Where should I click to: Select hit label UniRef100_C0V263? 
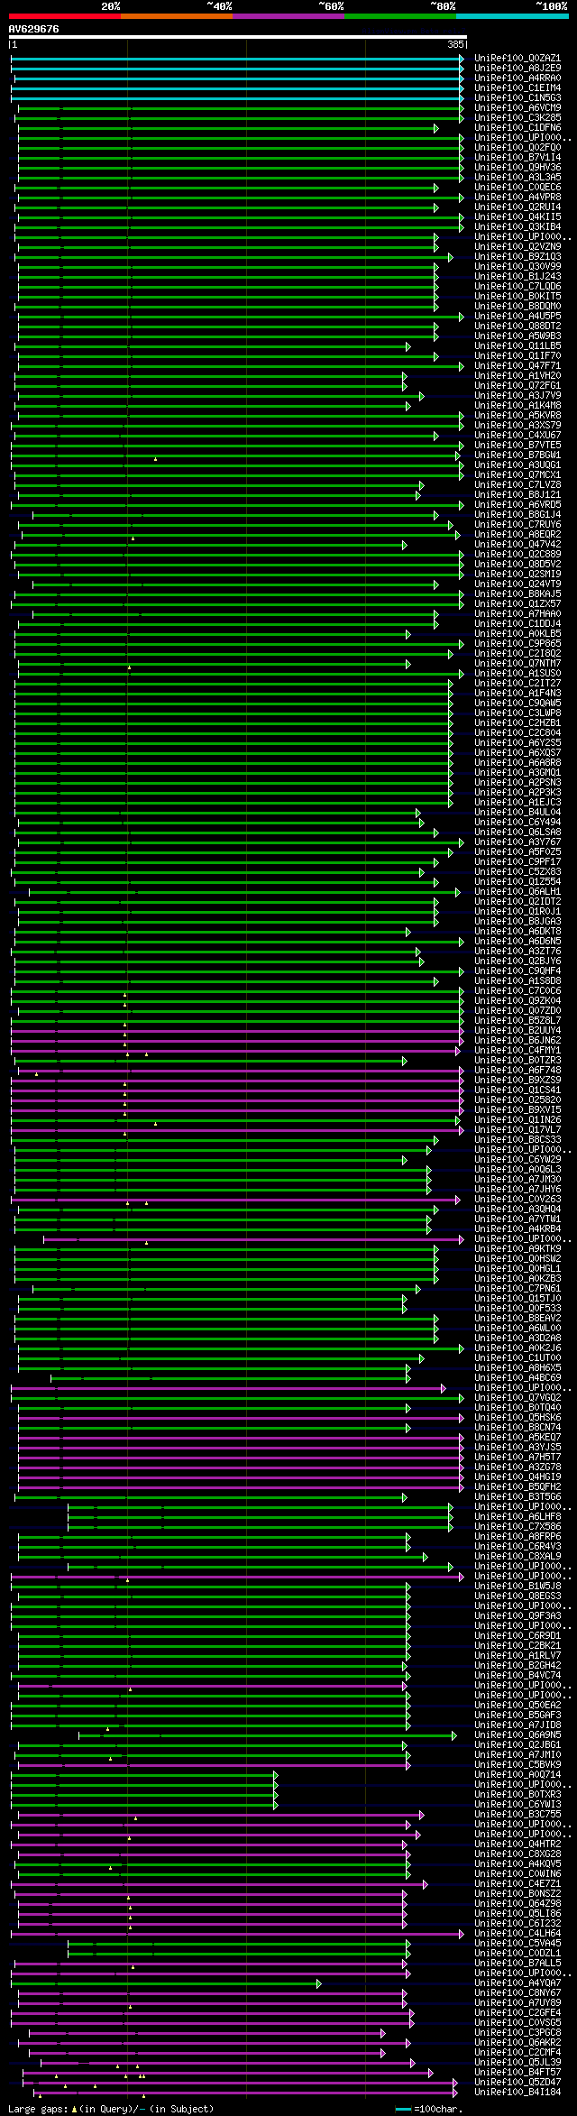(x=517, y=1199)
